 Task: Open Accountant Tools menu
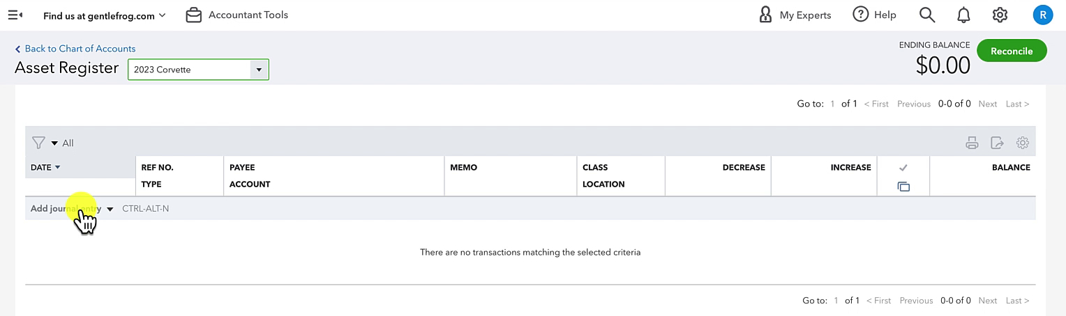(x=237, y=15)
